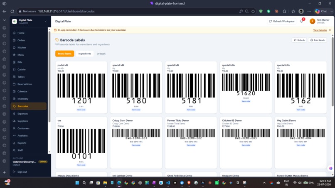
Task: Open the Windows Start menu
Action: pos(77,183)
